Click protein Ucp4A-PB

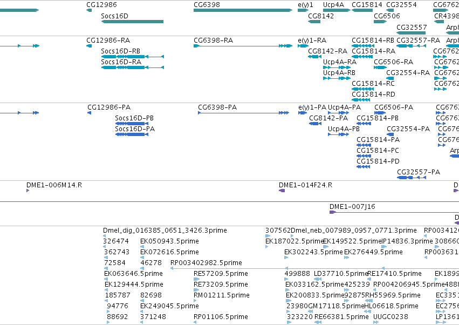click(338, 135)
